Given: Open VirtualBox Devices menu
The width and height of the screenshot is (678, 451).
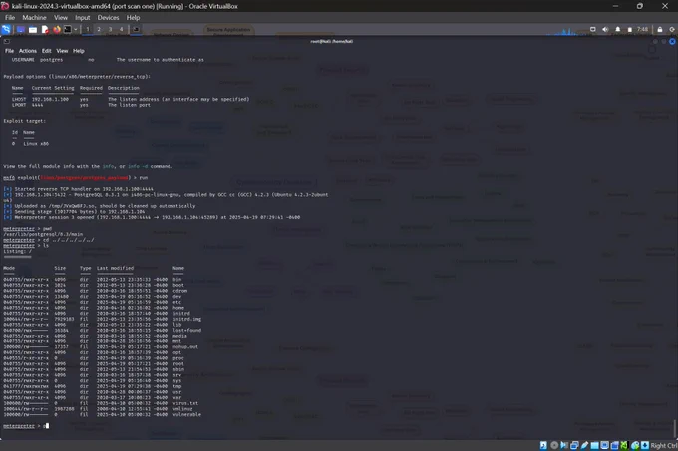Looking at the screenshot, I should [x=108, y=18].
